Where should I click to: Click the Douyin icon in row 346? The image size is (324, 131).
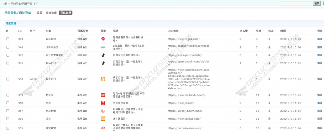click(x=103, y=63)
